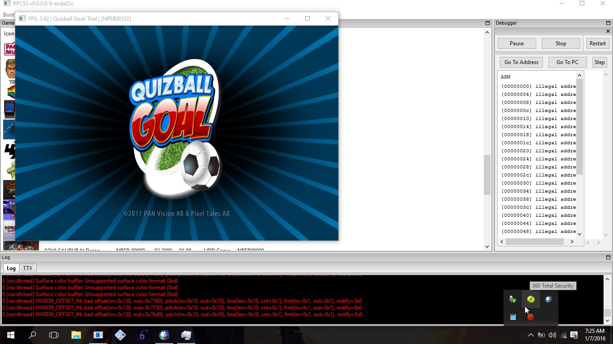Viewport: 613px width, 344px height.
Task: Select the Doom face game icon
Action: point(9,69)
